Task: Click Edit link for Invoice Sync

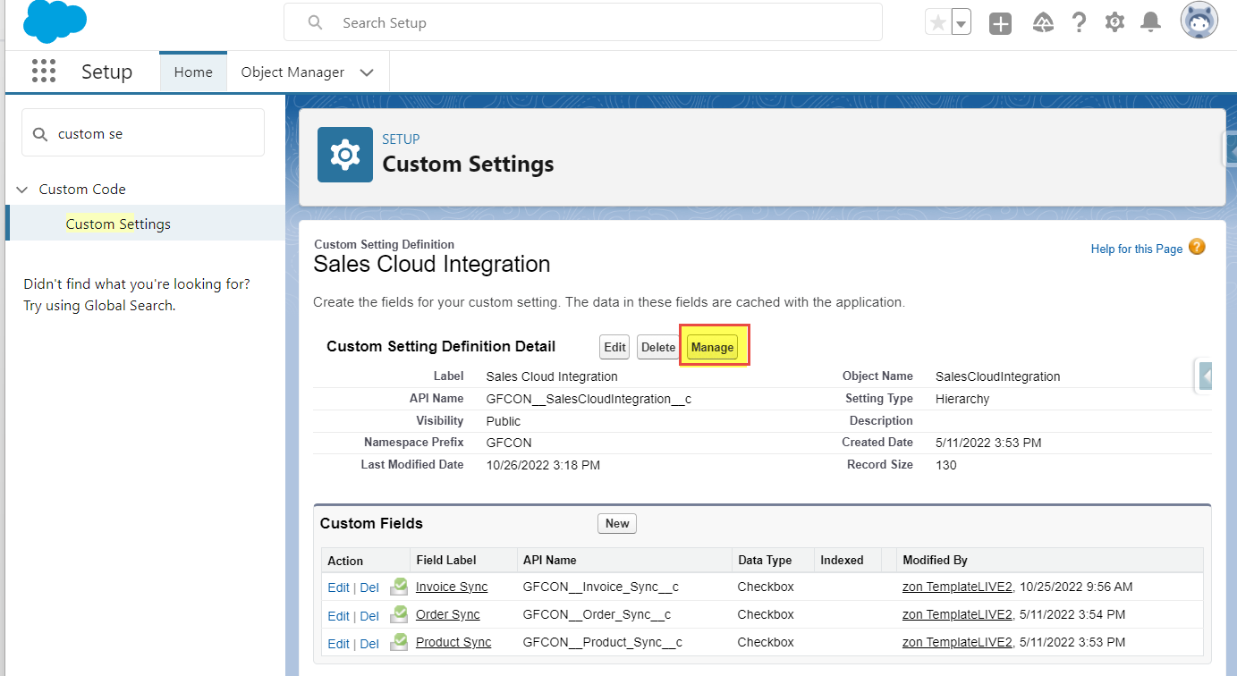Action: pos(338,587)
